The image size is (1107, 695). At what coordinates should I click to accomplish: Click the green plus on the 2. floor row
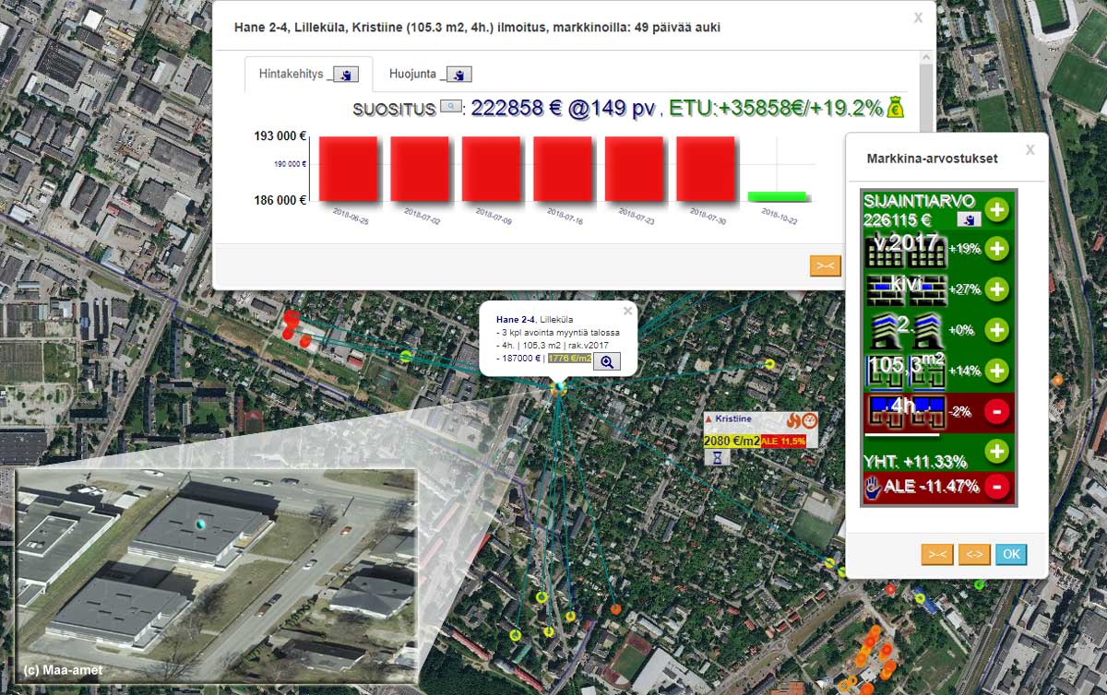pyautogui.click(x=996, y=329)
